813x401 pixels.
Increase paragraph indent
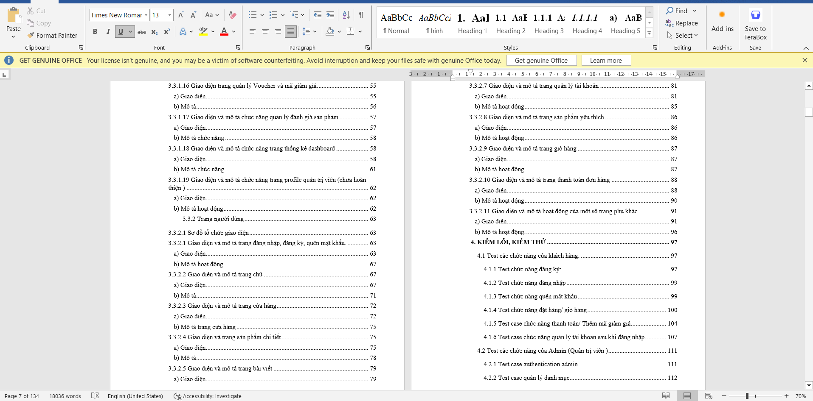click(x=330, y=15)
